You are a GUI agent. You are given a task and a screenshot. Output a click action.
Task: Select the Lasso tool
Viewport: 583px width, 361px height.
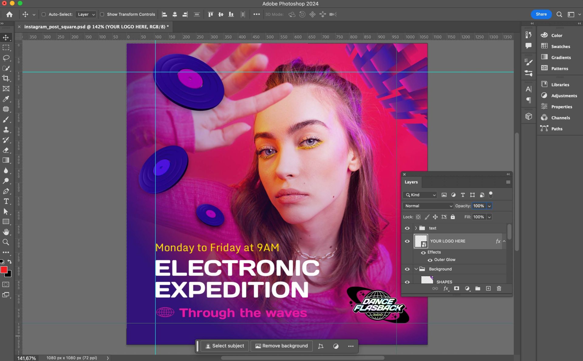tap(6, 58)
